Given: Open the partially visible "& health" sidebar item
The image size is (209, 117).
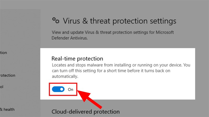Looking at the screenshot, I should (x=7, y=109).
